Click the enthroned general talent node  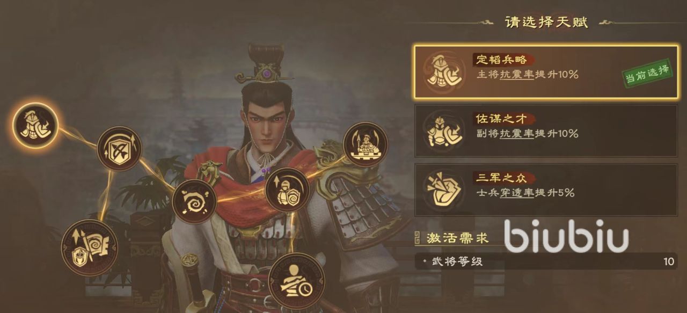tap(365, 144)
